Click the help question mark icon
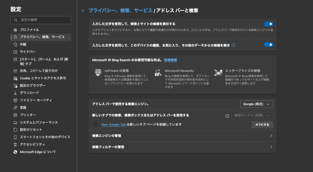The height and width of the screenshot is (172, 313). point(234,45)
